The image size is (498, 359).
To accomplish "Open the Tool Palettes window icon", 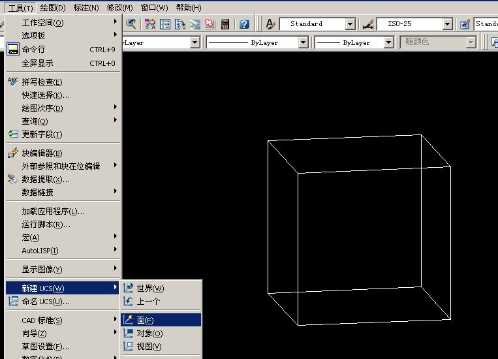I will [180, 24].
